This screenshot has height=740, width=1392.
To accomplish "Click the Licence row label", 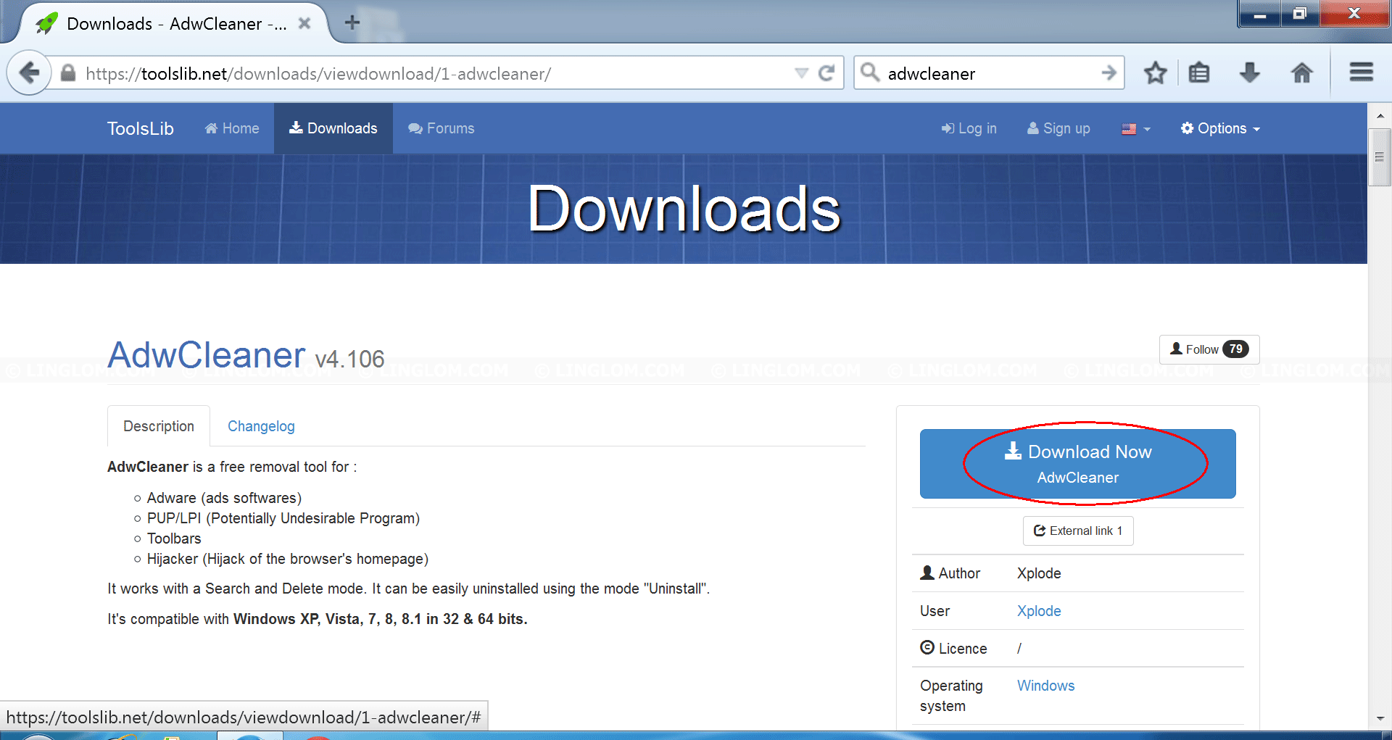I will coord(953,649).
